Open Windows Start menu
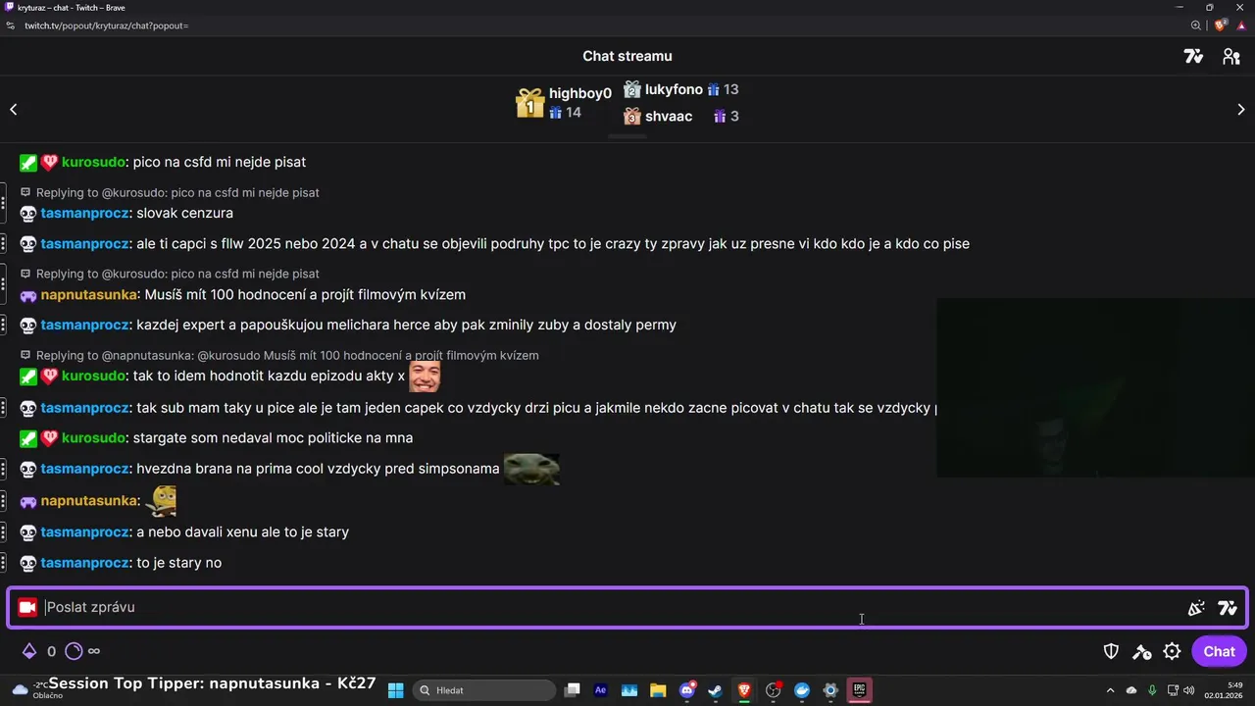1255x706 pixels. 396,690
